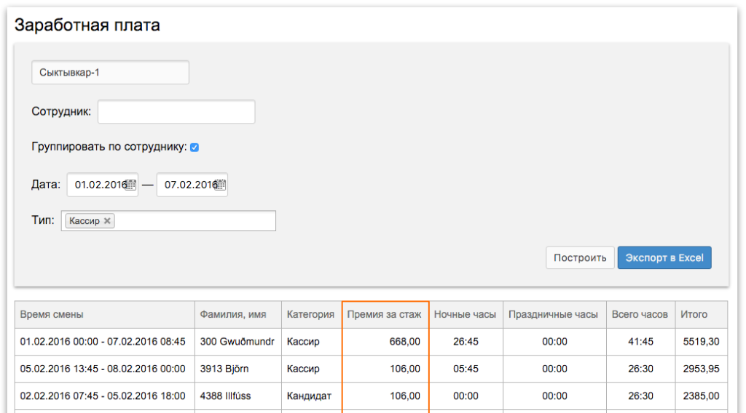Click total hours 26:30 in Björn row
The image size is (746, 413).
[x=640, y=369]
